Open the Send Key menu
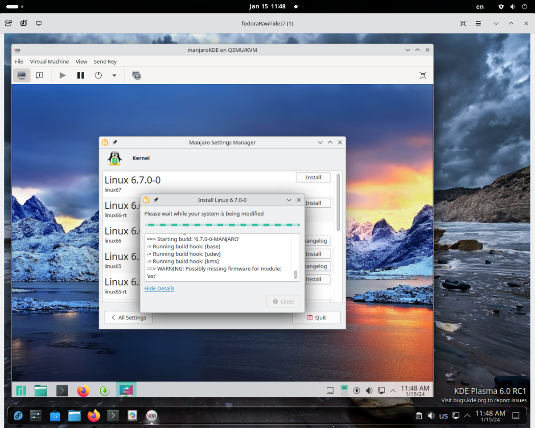 tap(105, 62)
